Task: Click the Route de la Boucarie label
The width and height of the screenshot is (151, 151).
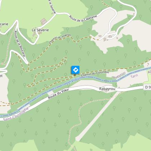Action: tap(20, 44)
